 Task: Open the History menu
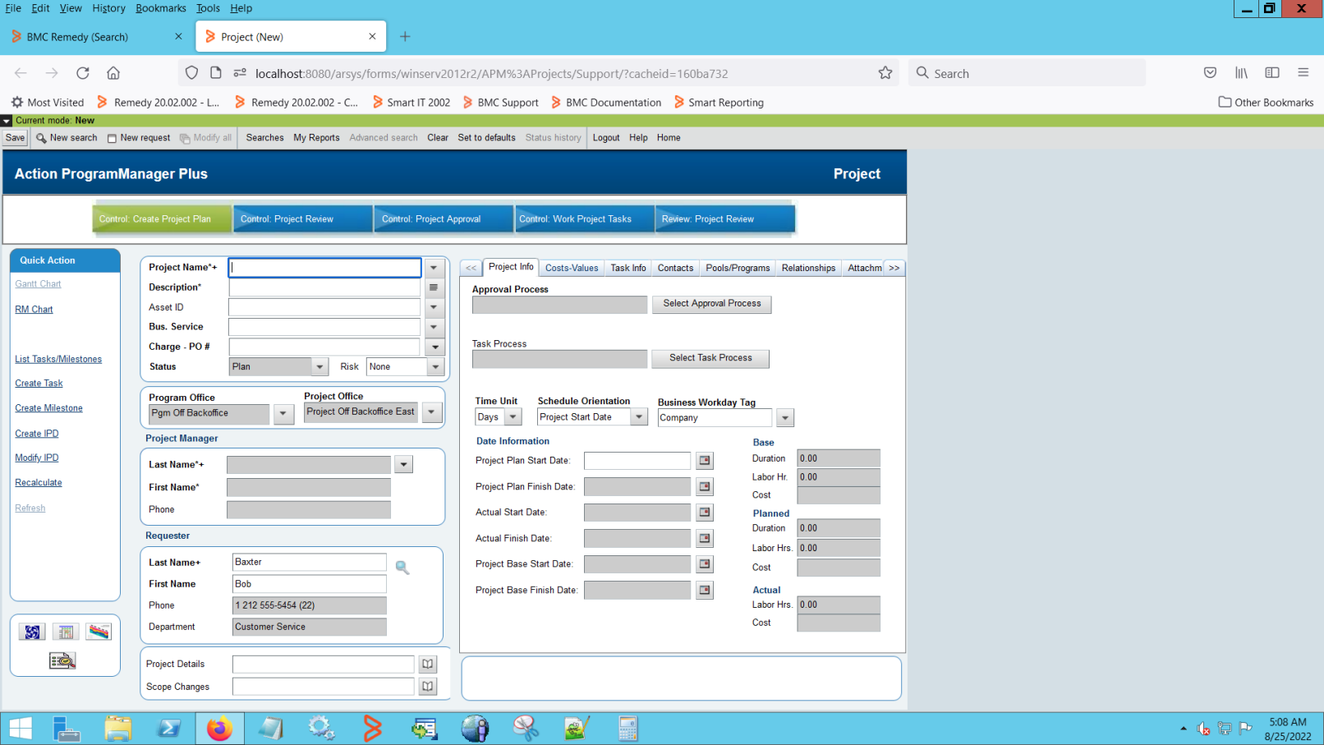click(108, 8)
